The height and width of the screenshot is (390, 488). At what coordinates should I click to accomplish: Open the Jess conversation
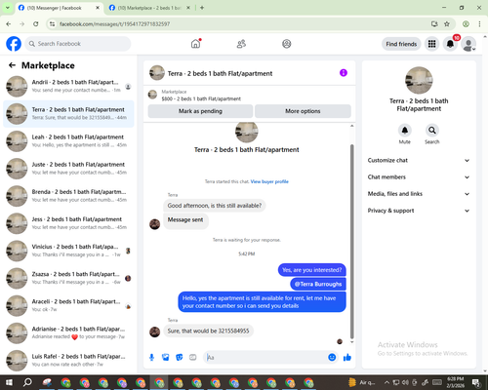tap(68, 223)
